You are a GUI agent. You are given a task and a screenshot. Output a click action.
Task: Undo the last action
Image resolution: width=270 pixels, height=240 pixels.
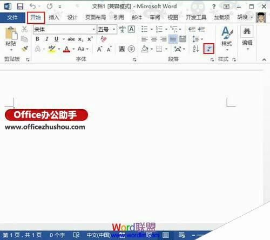coord(32,6)
